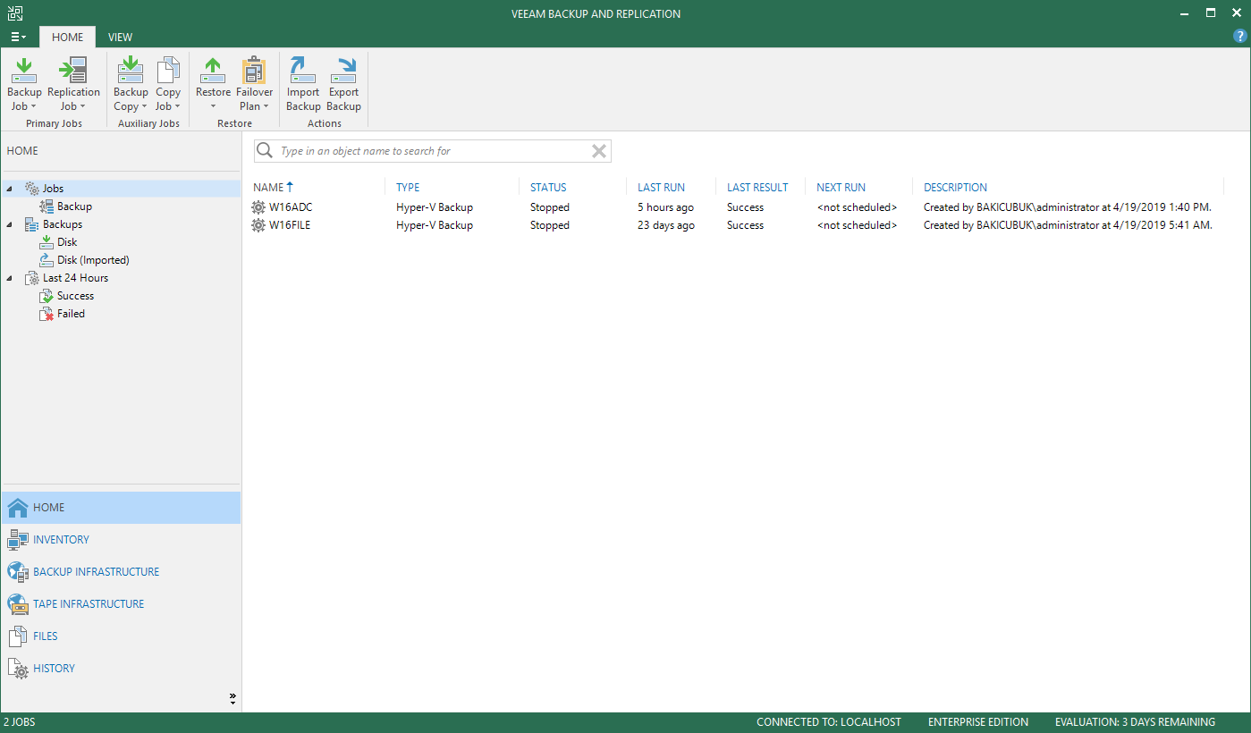The width and height of the screenshot is (1251, 733).
Task: Select the Failed node label under Last 24 Hours
Action: tap(71, 314)
